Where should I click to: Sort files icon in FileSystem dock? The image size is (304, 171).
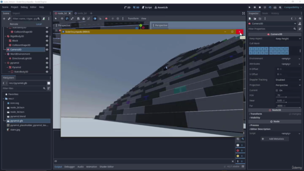click(48, 88)
